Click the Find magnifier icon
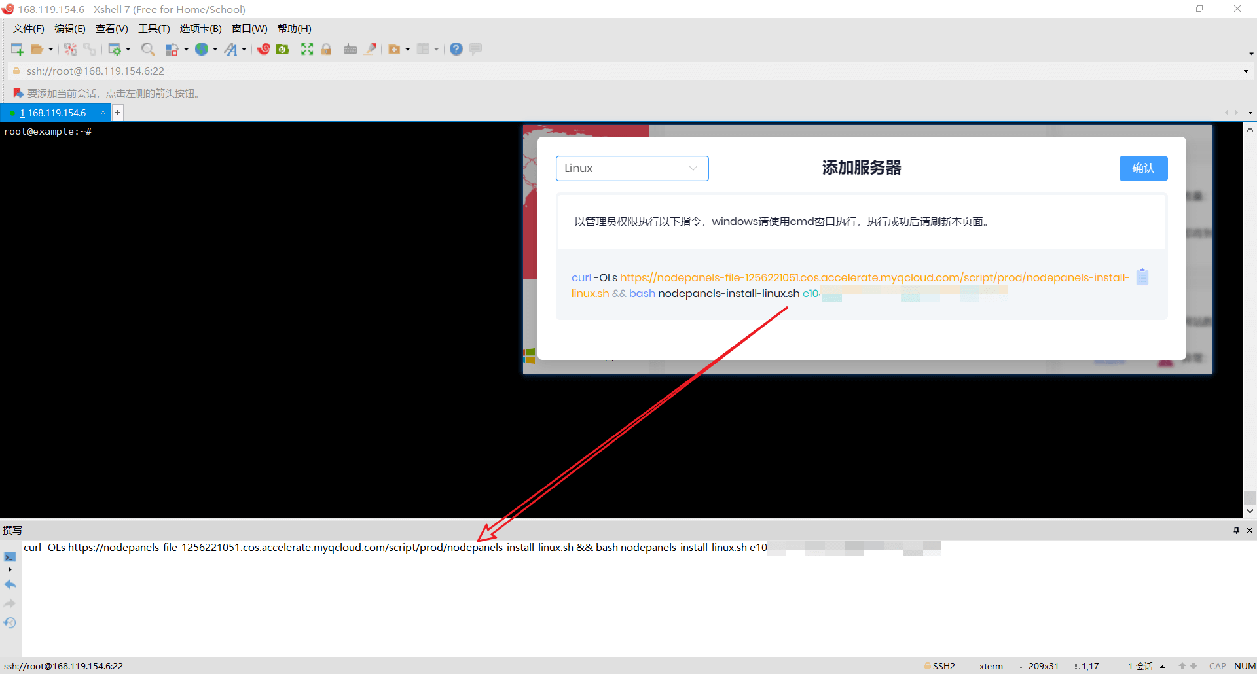1257x674 pixels. (148, 49)
